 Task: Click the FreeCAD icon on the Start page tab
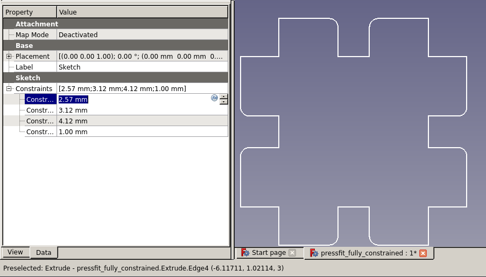[245, 253]
